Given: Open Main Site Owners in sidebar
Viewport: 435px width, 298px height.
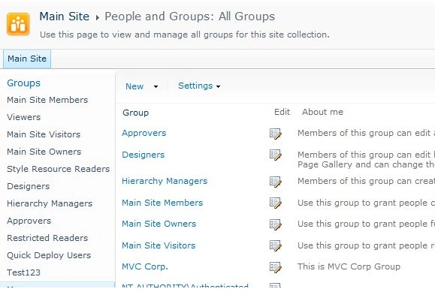Looking at the screenshot, I should [44, 152].
